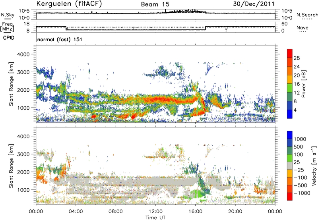Click the 04:00 time tick label

click(x=76, y=212)
